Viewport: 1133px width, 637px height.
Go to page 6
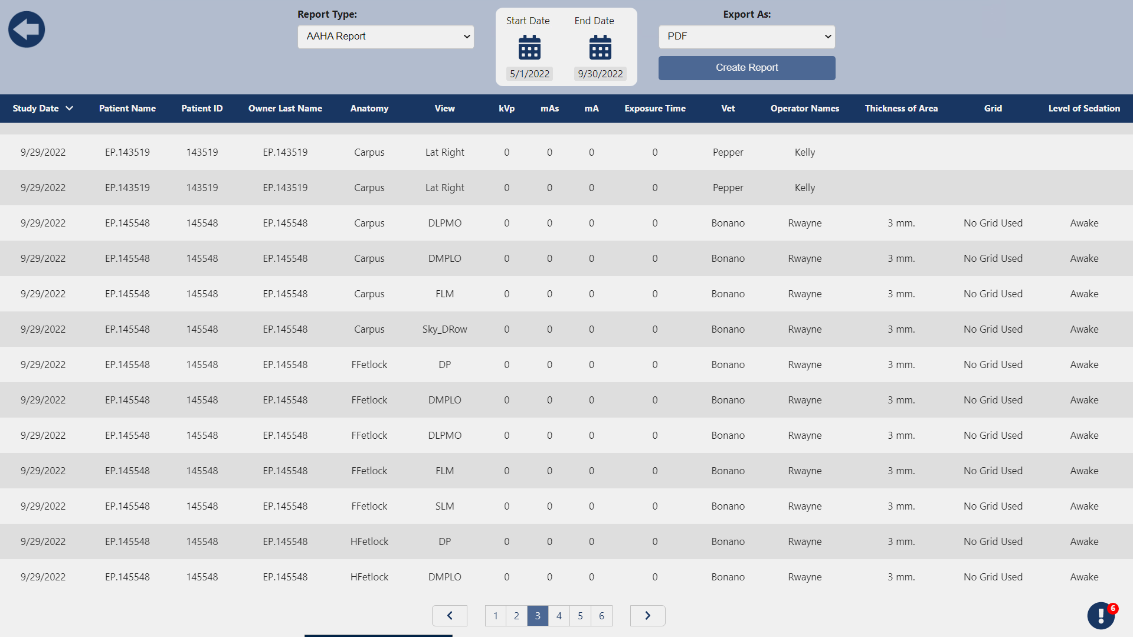[x=602, y=616]
